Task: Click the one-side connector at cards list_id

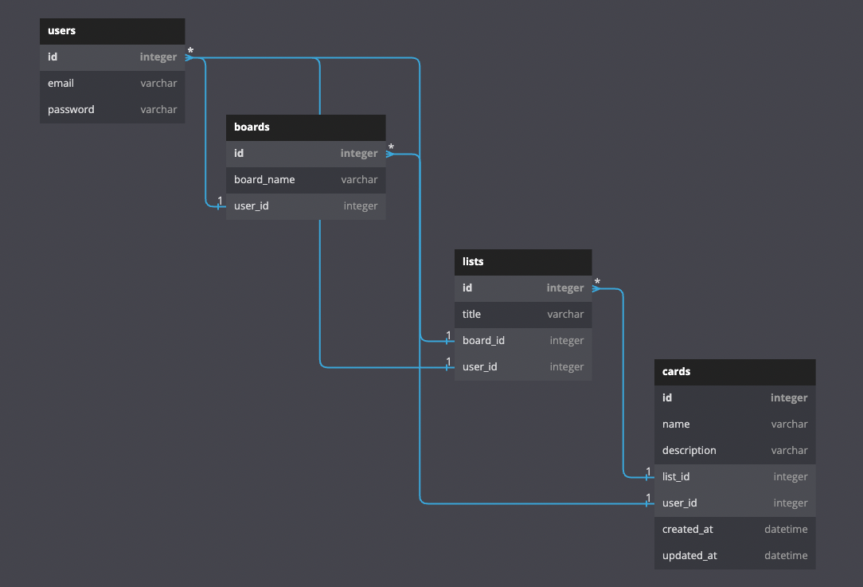Action: (648, 475)
